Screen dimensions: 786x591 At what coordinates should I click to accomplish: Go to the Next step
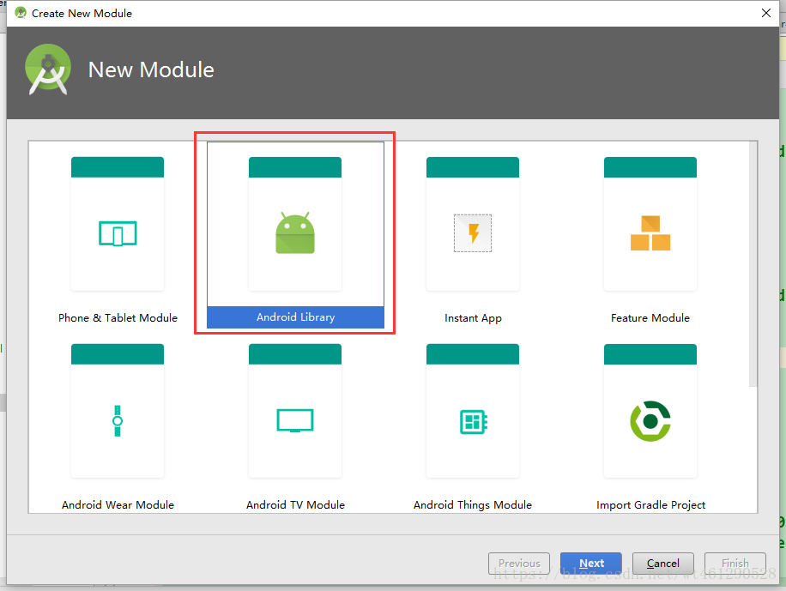(x=591, y=564)
